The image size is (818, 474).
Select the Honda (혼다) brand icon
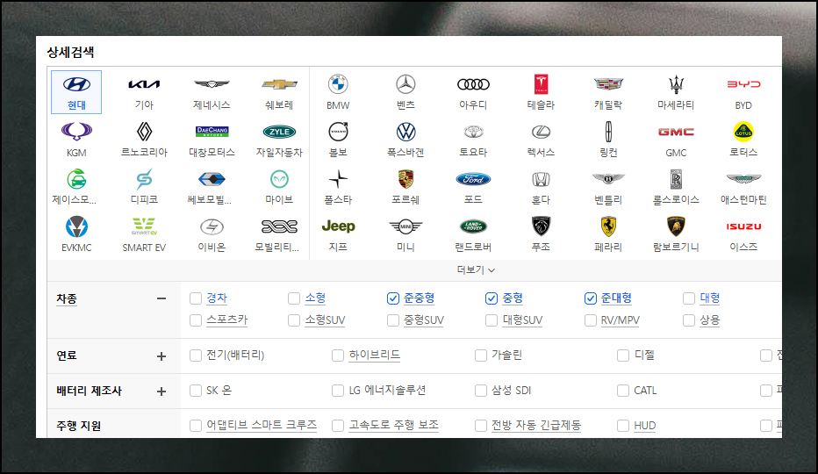(x=541, y=179)
